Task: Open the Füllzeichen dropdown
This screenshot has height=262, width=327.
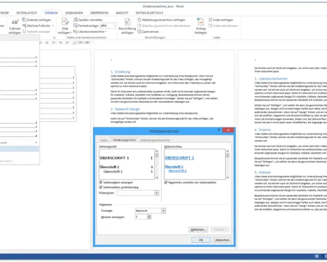Action: [156, 193]
